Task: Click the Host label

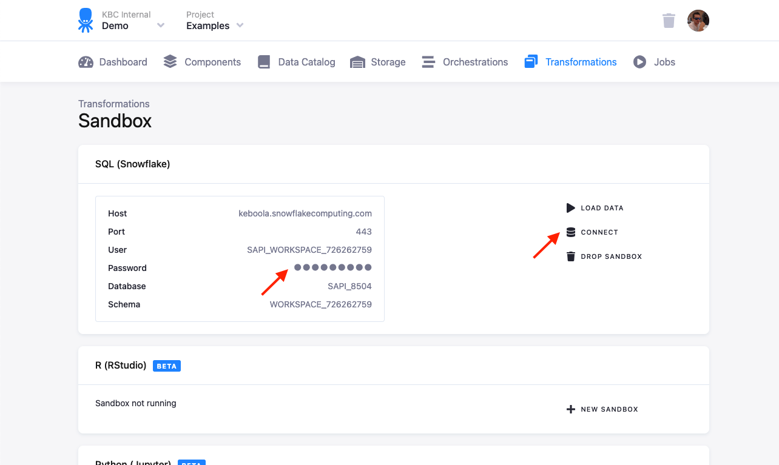Action: 118,213
